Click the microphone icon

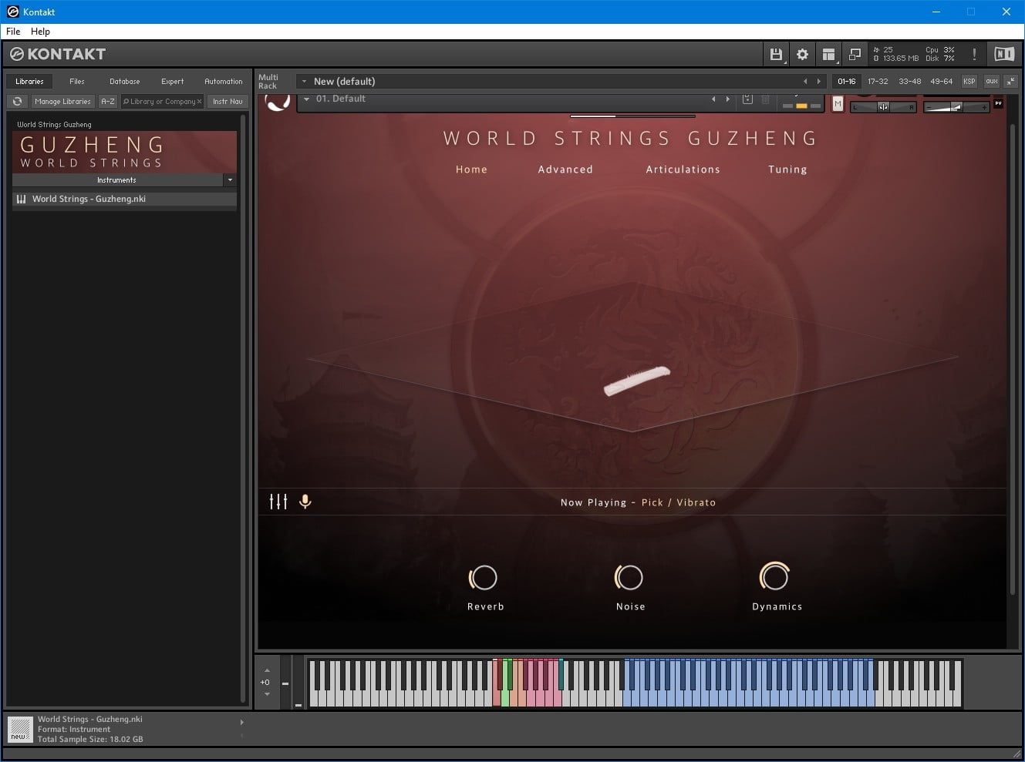coord(305,502)
